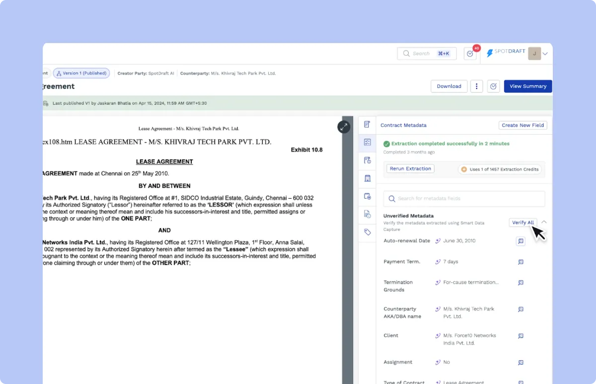Image resolution: width=596 pixels, height=384 pixels.
Task: Click the Contract Metadata panel title
Action: pos(403,125)
